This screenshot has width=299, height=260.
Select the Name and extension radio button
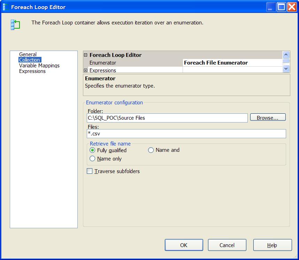(x=151, y=150)
